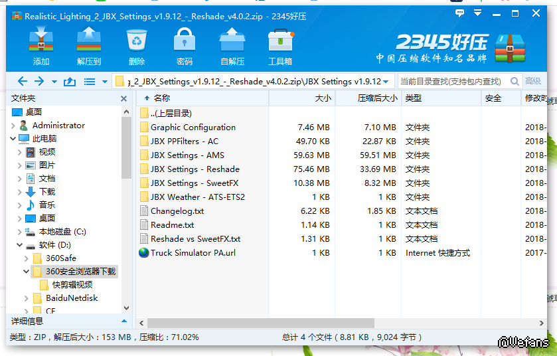Click the search magnifier icon

[514, 81]
